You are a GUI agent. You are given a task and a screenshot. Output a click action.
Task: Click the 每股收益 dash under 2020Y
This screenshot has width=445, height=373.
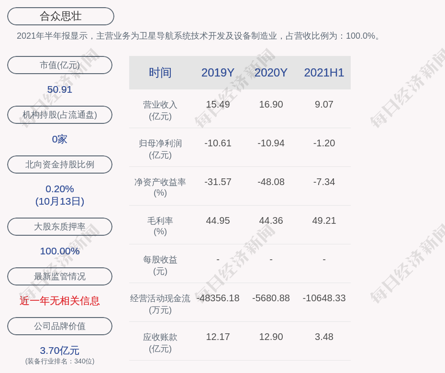(271, 259)
